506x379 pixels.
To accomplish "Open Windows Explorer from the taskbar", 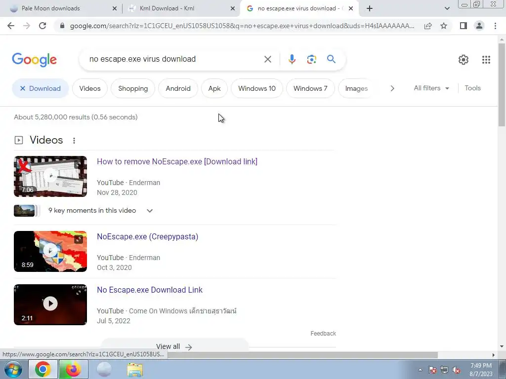I will point(135,370).
